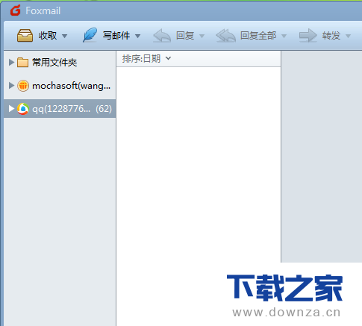The width and height of the screenshot is (362, 326).
Task: Click the 收取 inbox tray icon
Action: click(25, 35)
